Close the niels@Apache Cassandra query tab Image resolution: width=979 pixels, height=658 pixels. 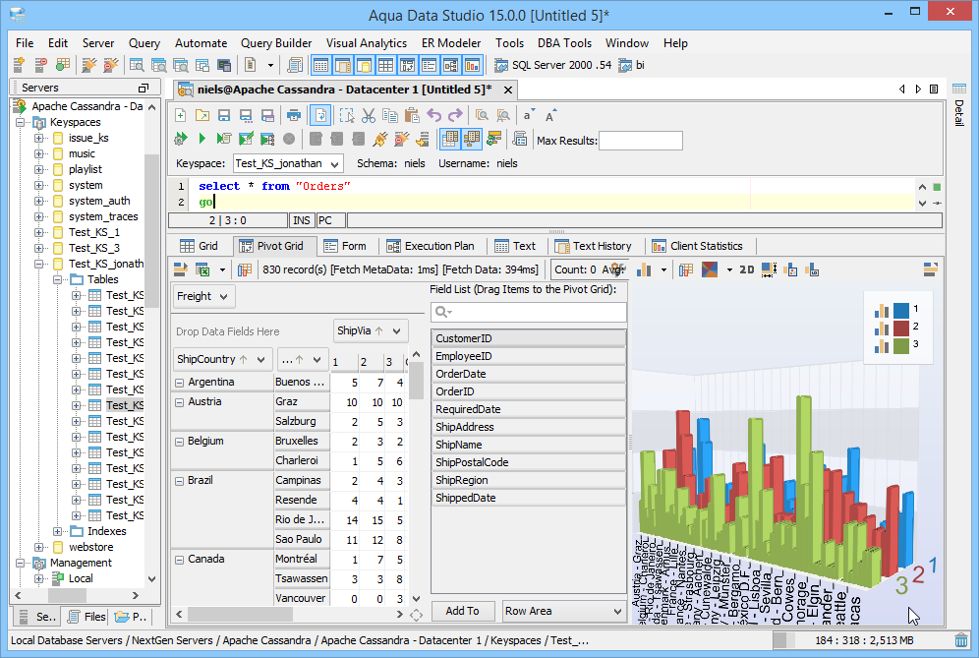(508, 90)
